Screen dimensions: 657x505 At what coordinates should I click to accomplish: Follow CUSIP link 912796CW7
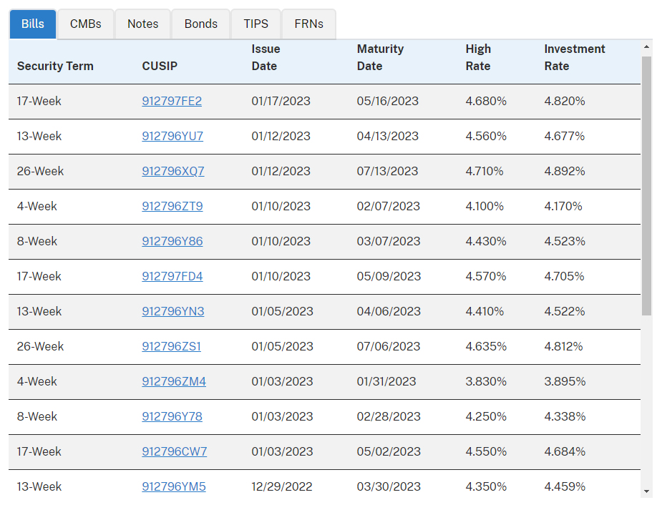point(175,452)
